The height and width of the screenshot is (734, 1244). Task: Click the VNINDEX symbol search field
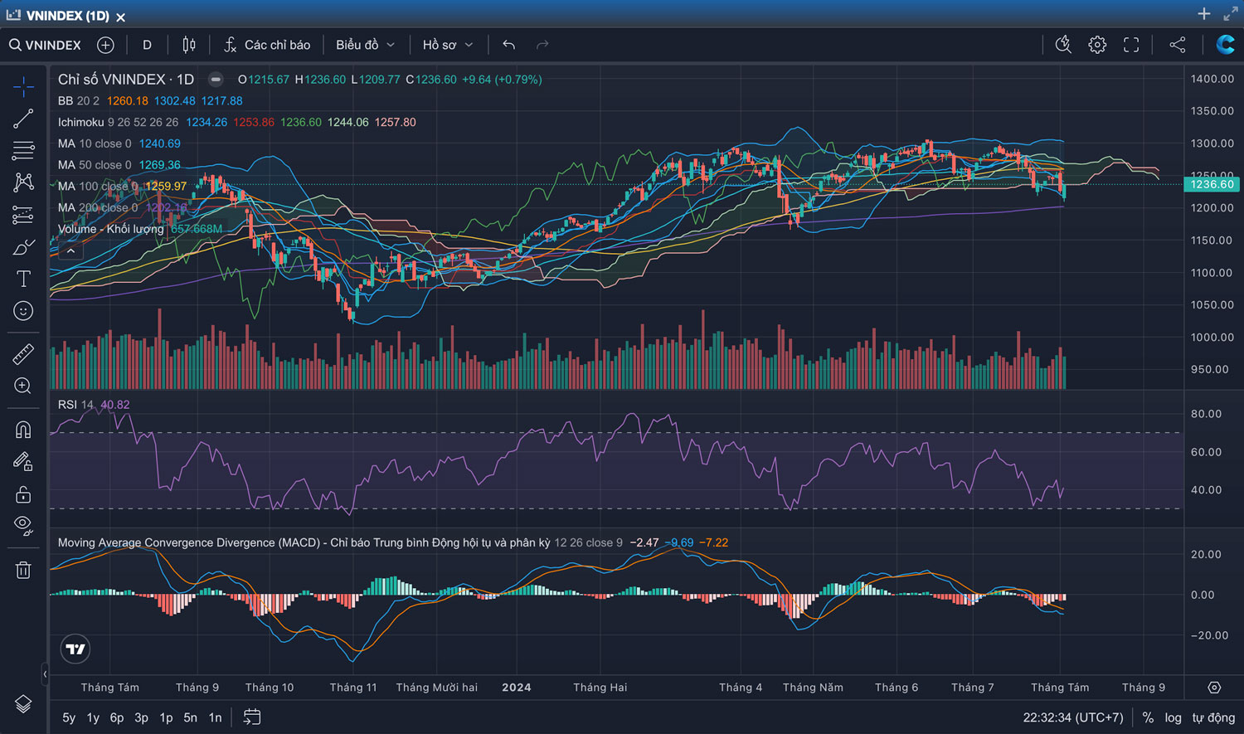pos(46,45)
